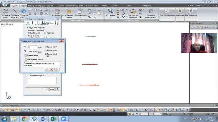Click the Добавить элемент tool
Screen dimensions: 218x122
coord(15,13)
